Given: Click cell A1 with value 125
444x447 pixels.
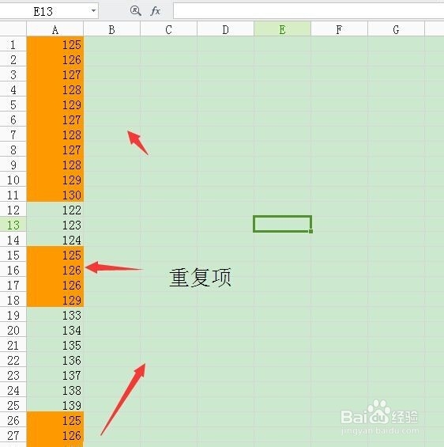Looking at the screenshot, I should pyautogui.click(x=55, y=44).
